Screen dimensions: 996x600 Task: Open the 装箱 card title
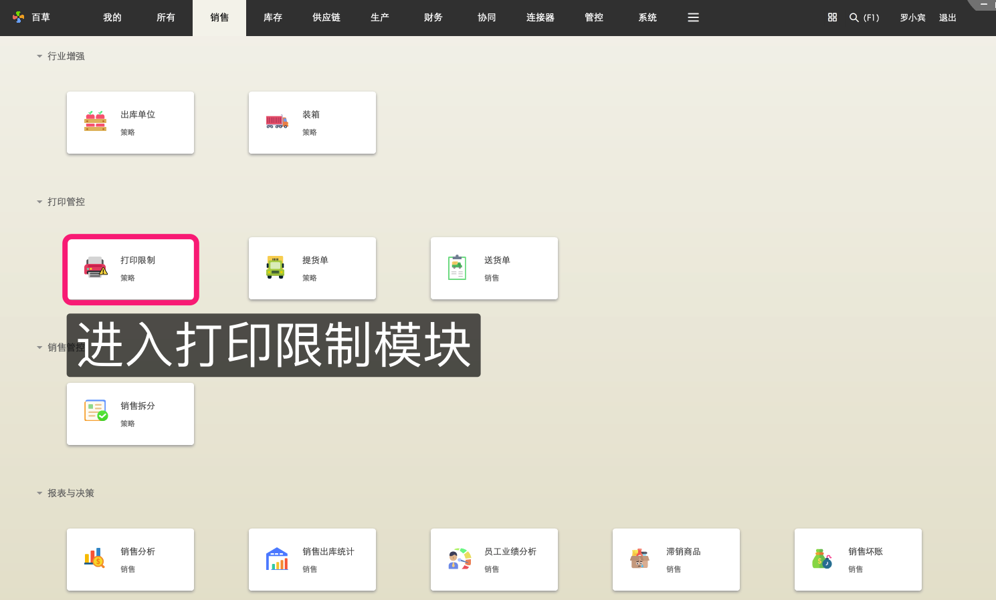[311, 114]
